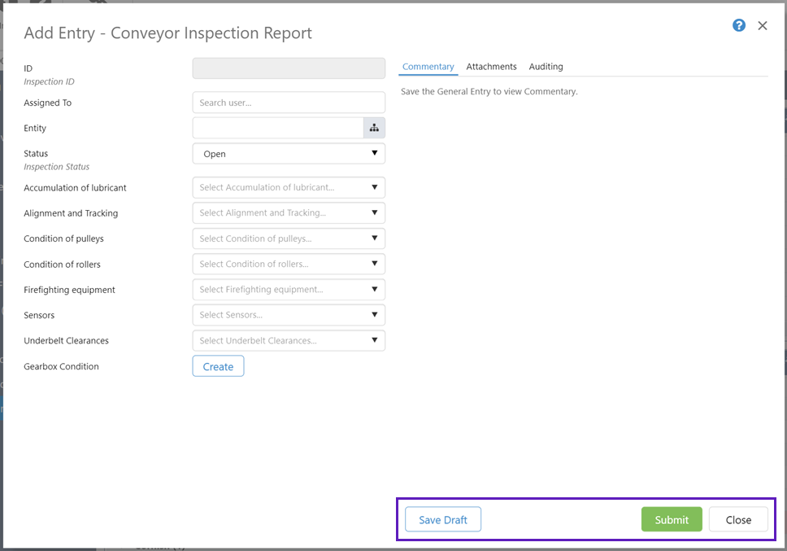Open the Underbelt Clearances dropdown

pyautogui.click(x=289, y=340)
